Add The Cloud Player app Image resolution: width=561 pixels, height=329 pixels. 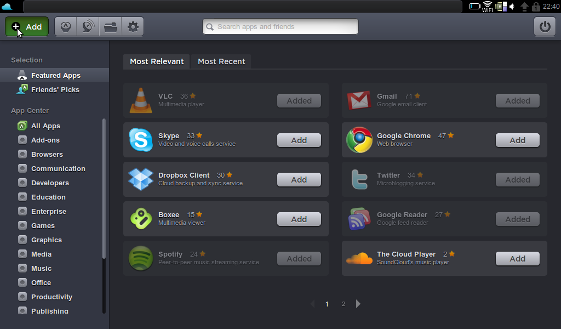click(x=517, y=258)
